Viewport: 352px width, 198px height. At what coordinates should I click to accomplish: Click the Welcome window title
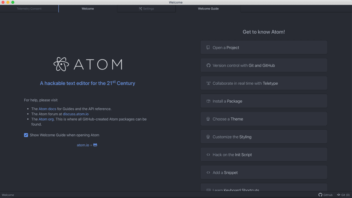tap(176, 2)
